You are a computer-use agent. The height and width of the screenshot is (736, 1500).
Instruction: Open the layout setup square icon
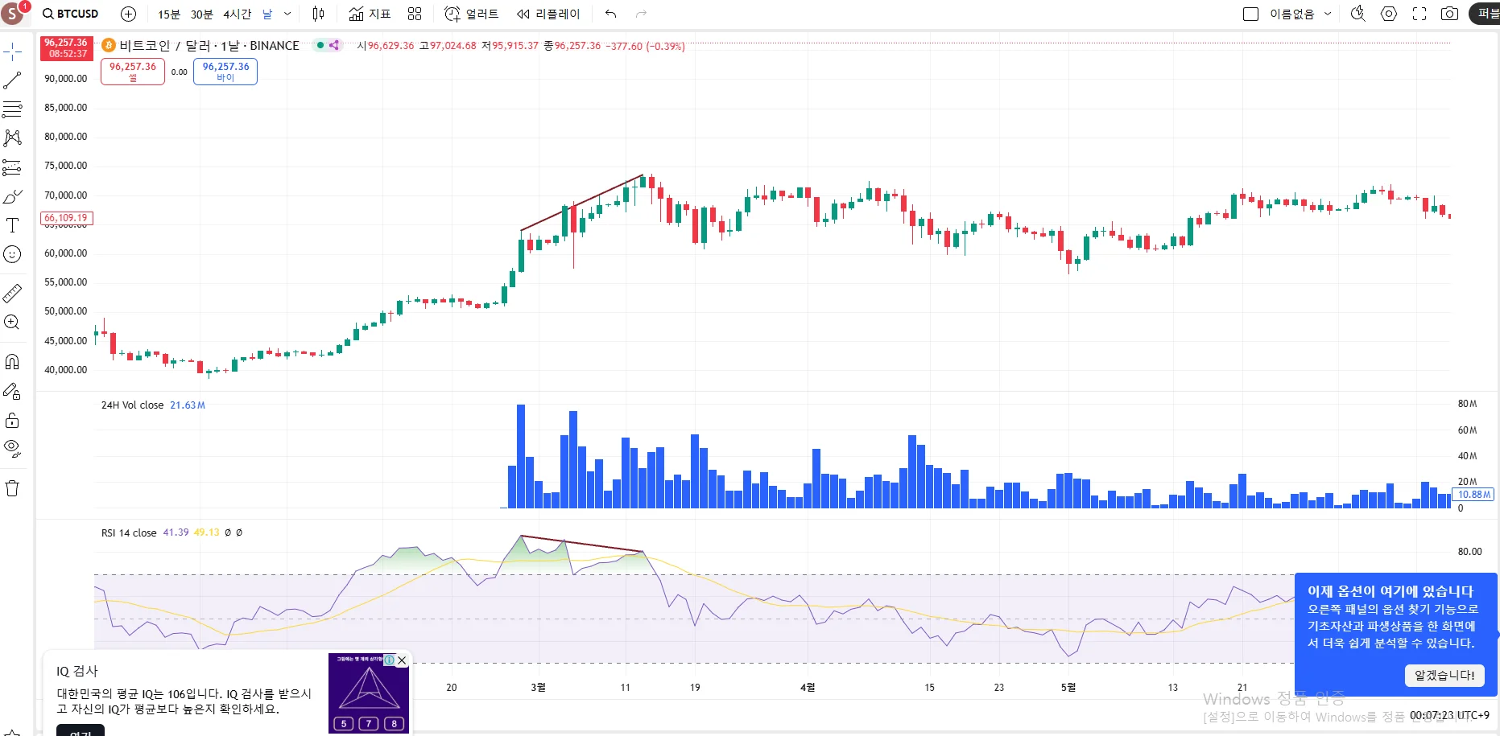point(1250,14)
